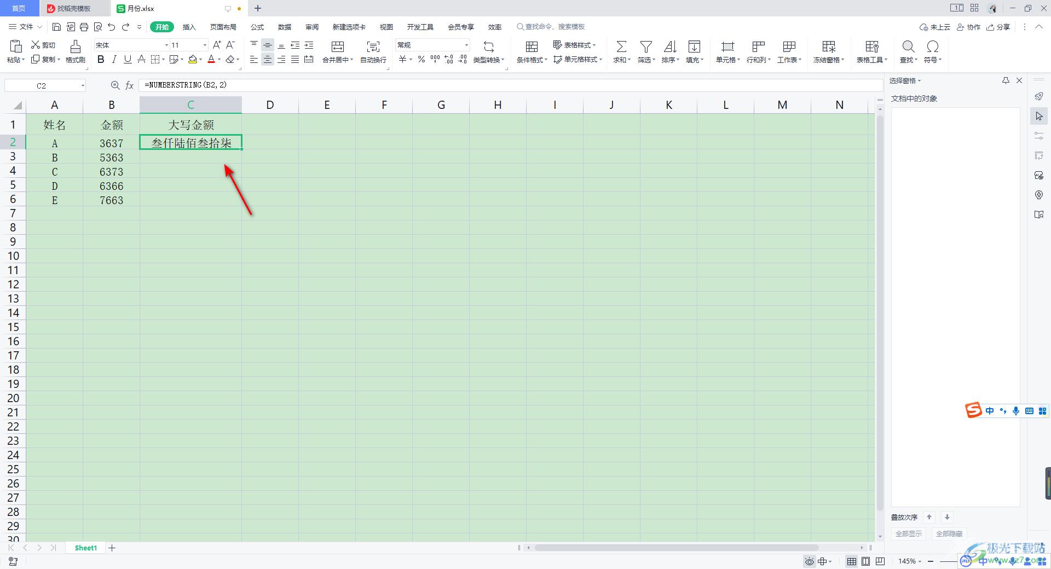Apply strikethrough-style A font effect icon
This screenshot has width=1051, height=569.
click(141, 59)
